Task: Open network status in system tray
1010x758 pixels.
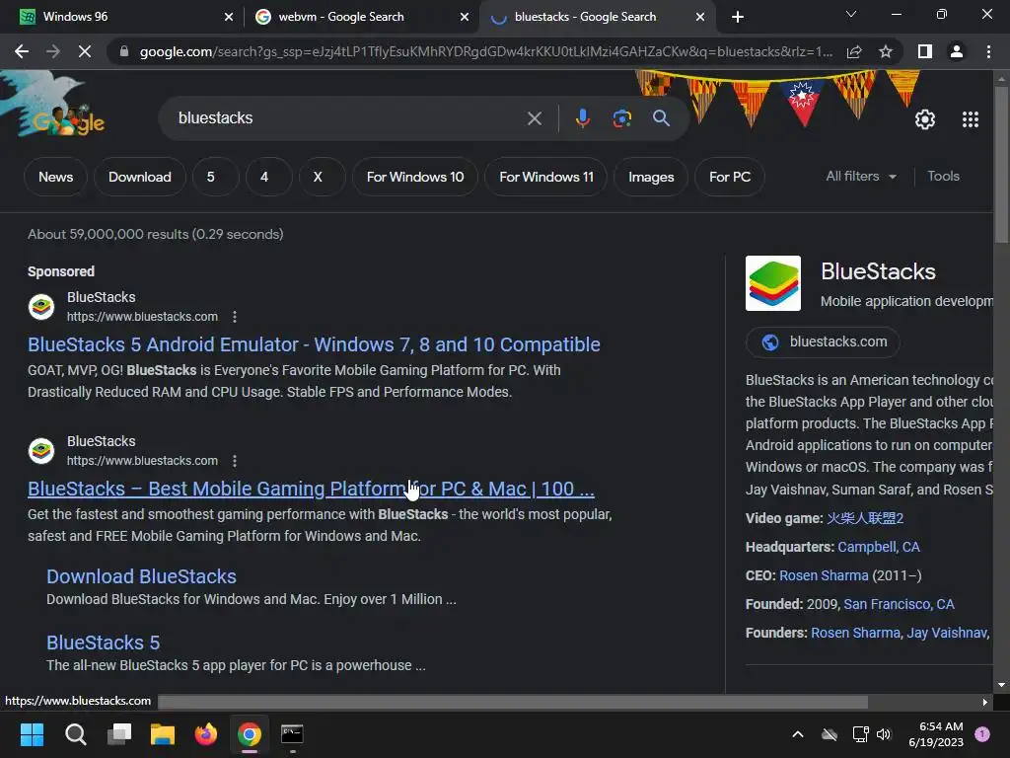Action: coord(860,734)
